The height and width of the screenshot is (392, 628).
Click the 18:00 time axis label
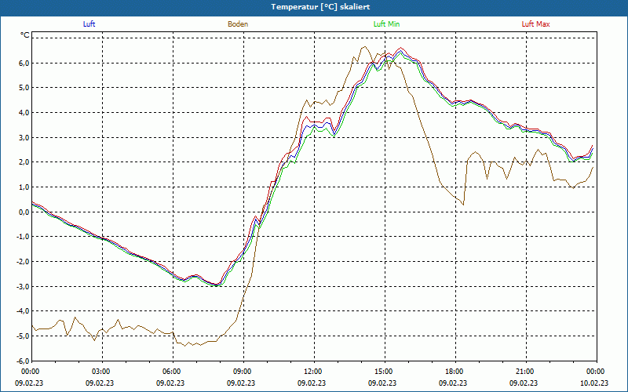point(455,372)
